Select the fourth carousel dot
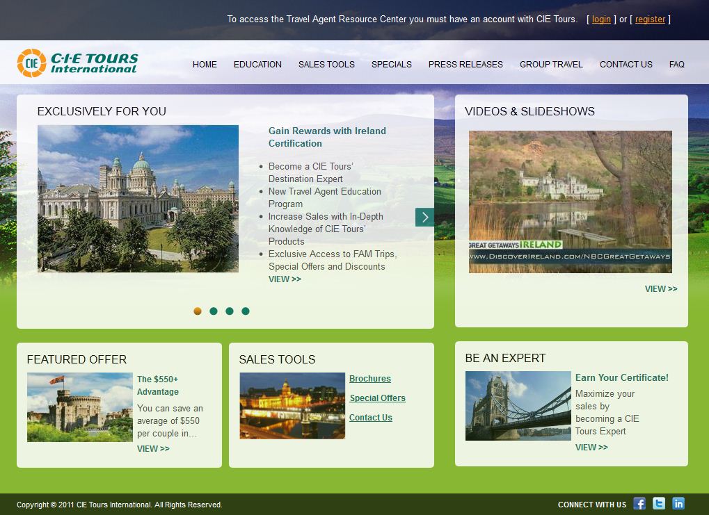 pos(246,311)
